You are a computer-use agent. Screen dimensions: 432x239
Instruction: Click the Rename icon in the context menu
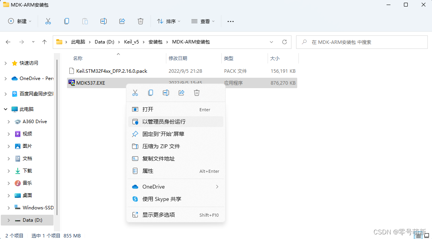pyautogui.click(x=166, y=93)
